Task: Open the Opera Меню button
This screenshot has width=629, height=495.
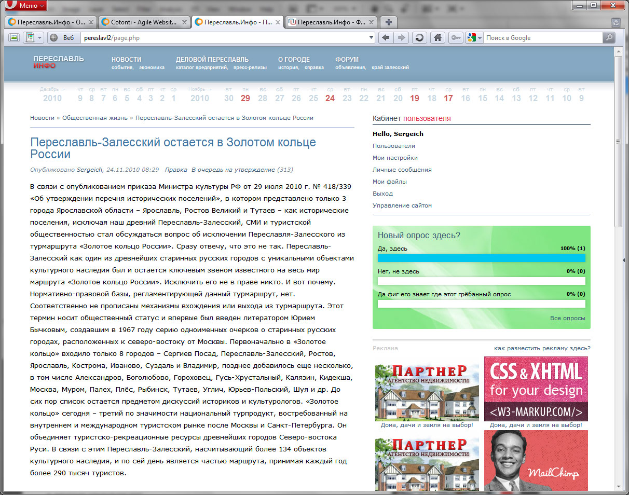Action: point(24,6)
